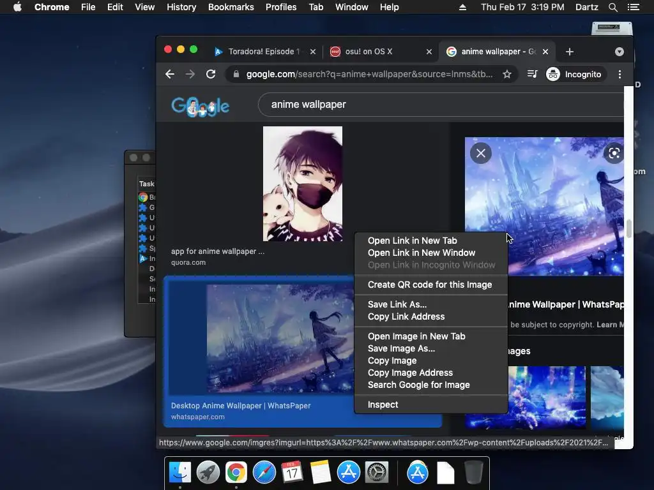This screenshot has width=654, height=490.
Task: Open Safari from the Dock
Action: coord(264,473)
